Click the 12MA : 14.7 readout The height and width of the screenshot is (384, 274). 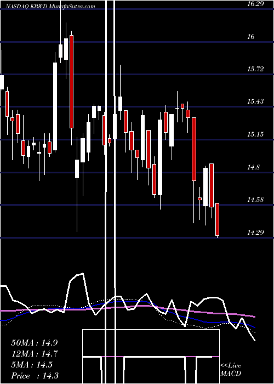point(35,354)
